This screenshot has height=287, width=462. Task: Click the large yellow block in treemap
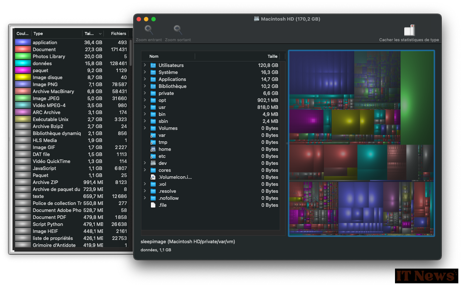click(346, 121)
